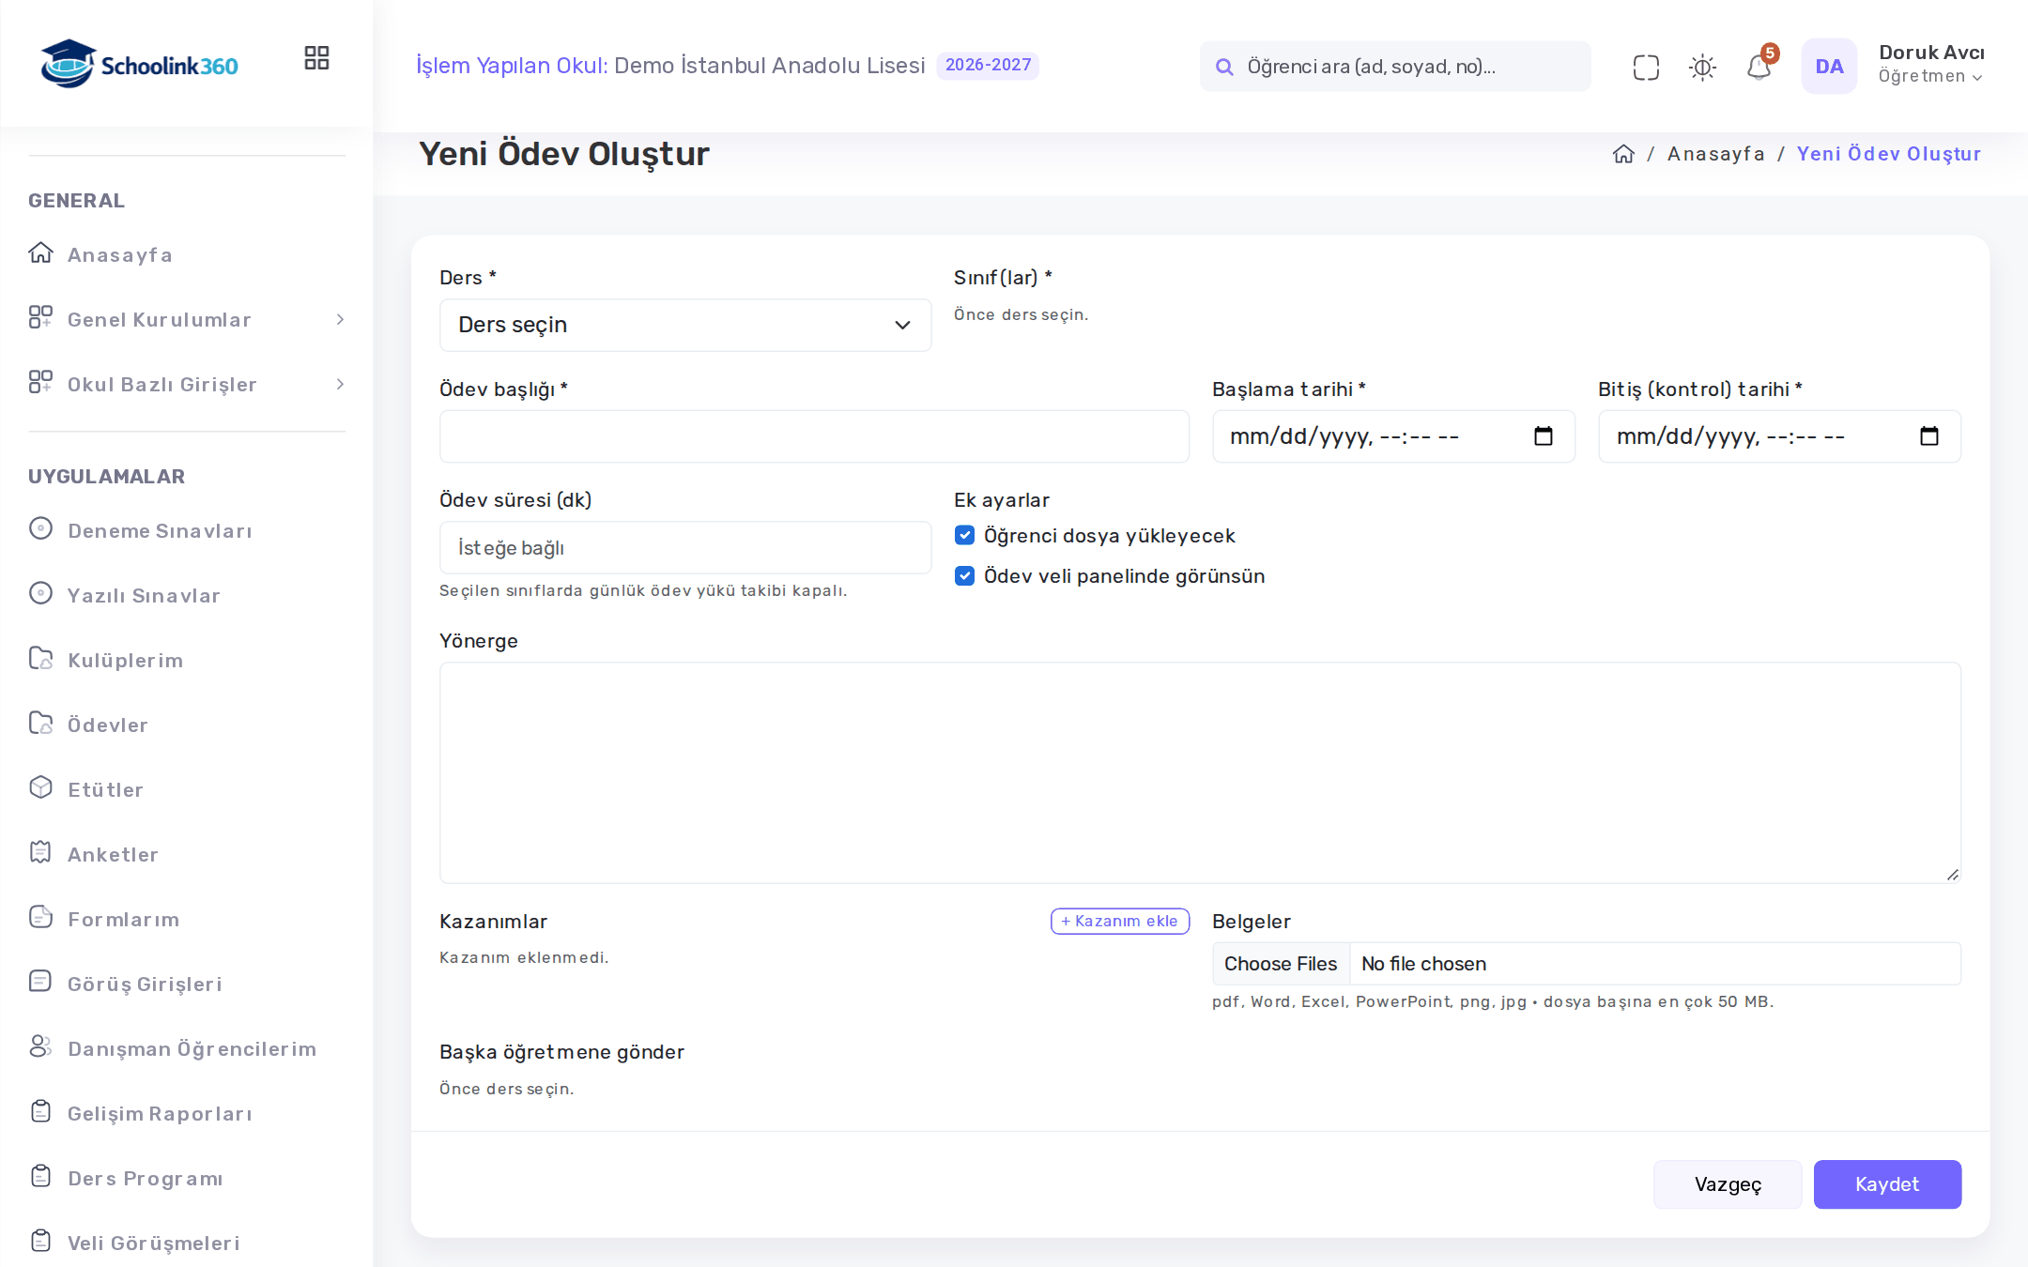This screenshot has width=2028, height=1267.
Task: Click the 2026-2027 academic year badge
Action: (x=988, y=65)
